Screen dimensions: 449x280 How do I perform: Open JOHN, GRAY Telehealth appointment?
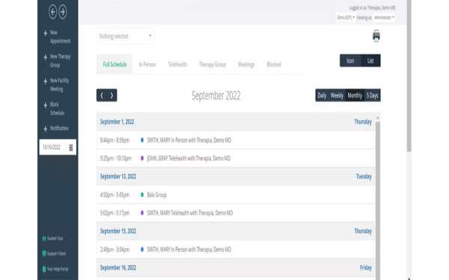(x=236, y=158)
